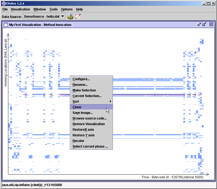The width and height of the screenshot is (217, 189).
Task: Select Restore Y axis menu entry
Action: (91, 135)
